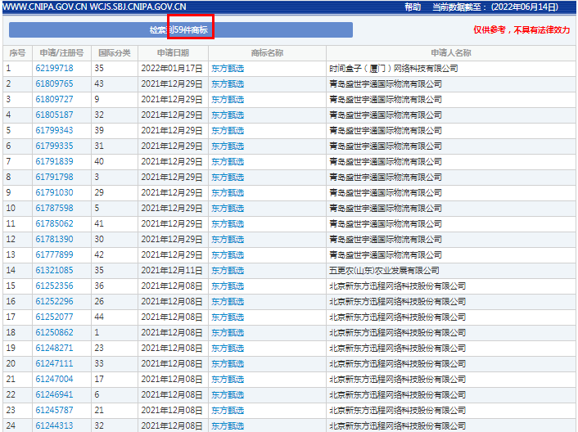Open registration number 61777899

tap(54, 254)
